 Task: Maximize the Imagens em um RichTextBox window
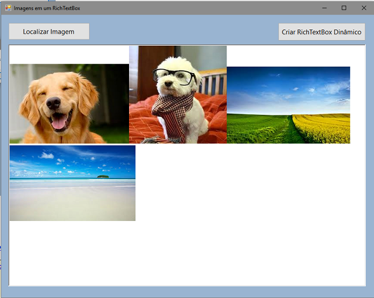[344, 8]
